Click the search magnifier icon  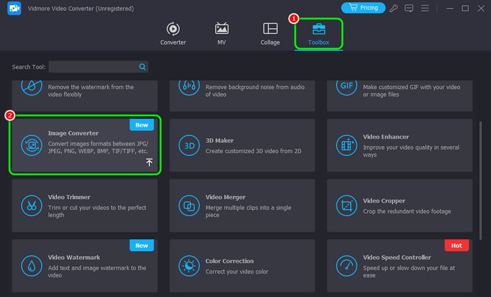[142, 67]
